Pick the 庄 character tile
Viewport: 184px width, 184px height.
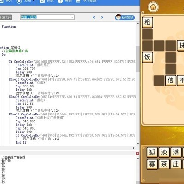pos(176,164)
